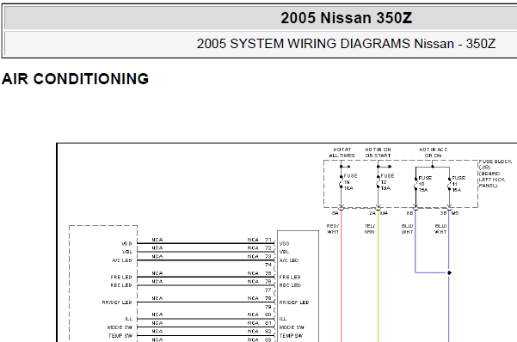Click the '8A' connector terminal label
The image size is (517, 342).
[335, 213]
